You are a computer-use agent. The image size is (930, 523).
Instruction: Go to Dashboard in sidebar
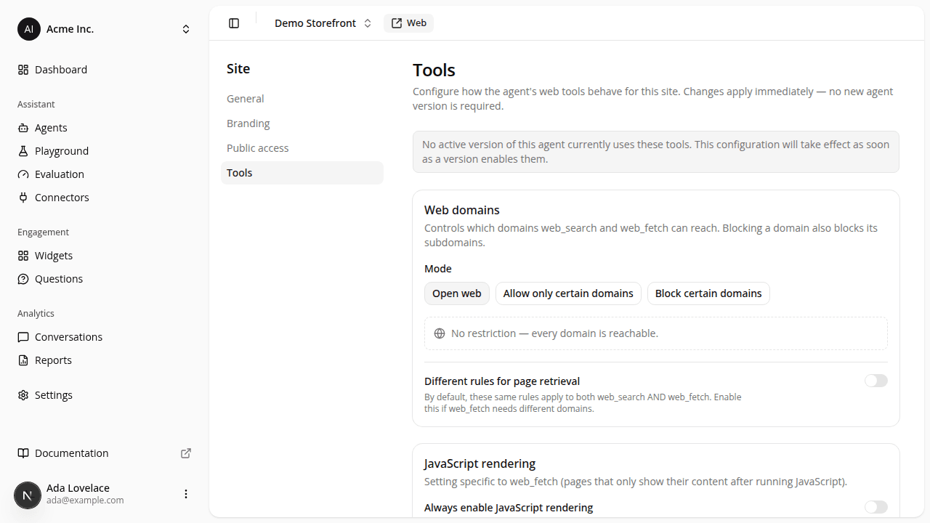pyautogui.click(x=105, y=70)
